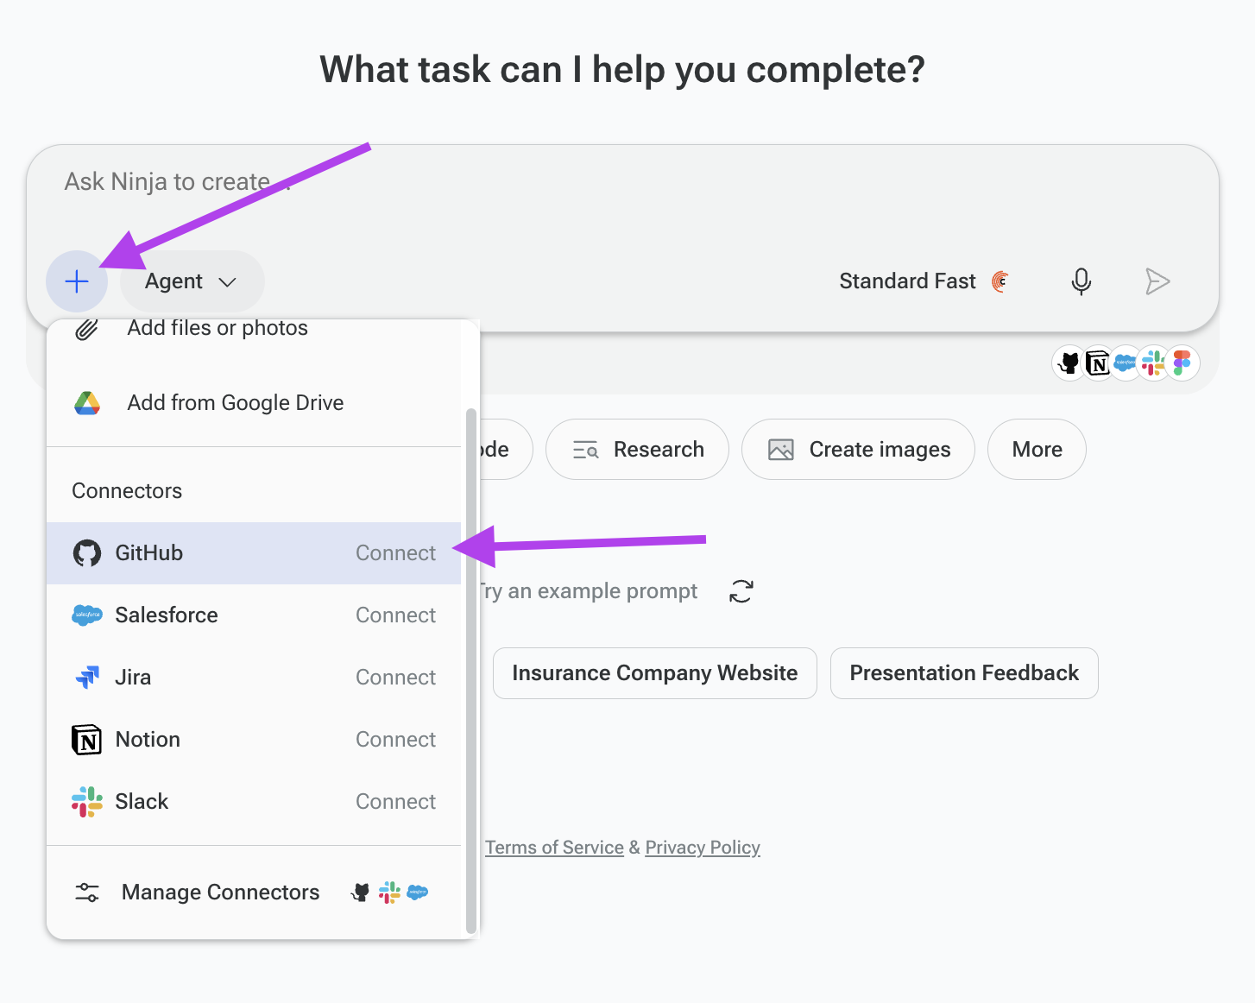Image resolution: width=1255 pixels, height=1003 pixels.
Task: Expand the More options chip
Action: [1037, 450]
